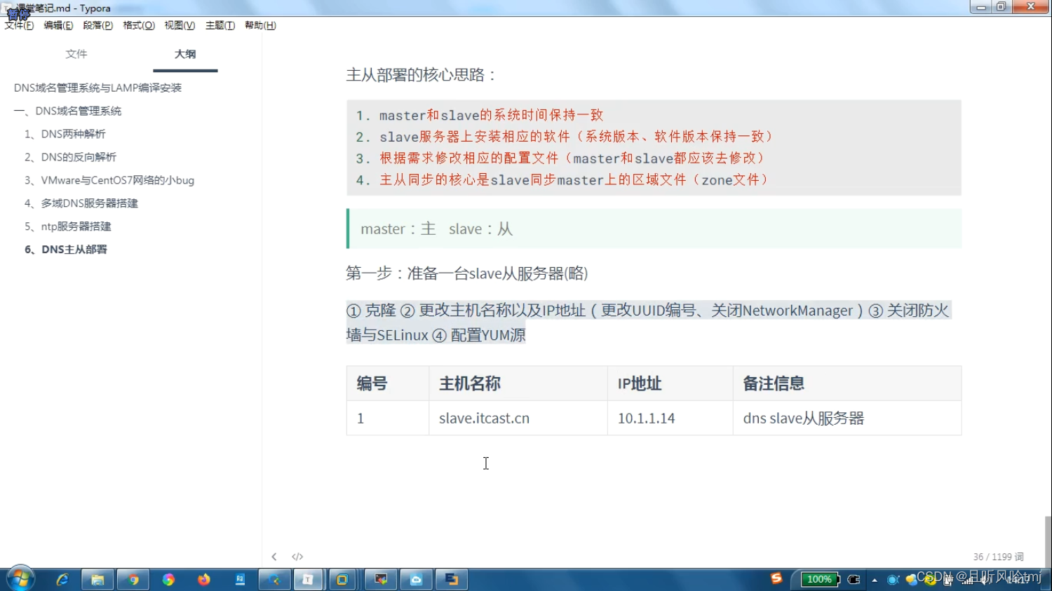Click the Typora icon on the taskbar
Image resolution: width=1052 pixels, height=591 pixels.
click(309, 580)
